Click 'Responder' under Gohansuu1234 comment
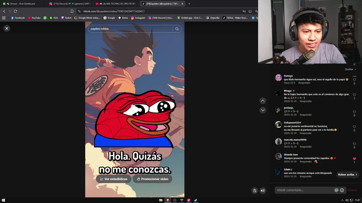Image resolution: width=362 pixels, height=203 pixels. (x=306, y=133)
